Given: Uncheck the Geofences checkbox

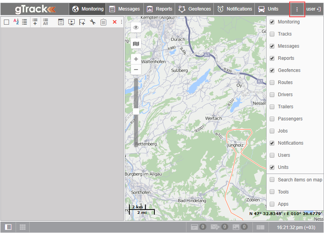Looking at the screenshot, I should coord(272,70).
